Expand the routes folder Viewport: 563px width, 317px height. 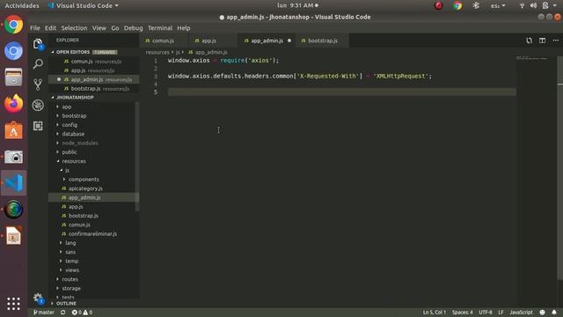pos(69,279)
